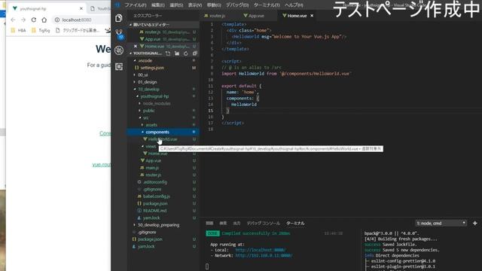482x271 pixels.
Task: Open the 表示 menu
Action: pyautogui.click(x=195, y=5)
